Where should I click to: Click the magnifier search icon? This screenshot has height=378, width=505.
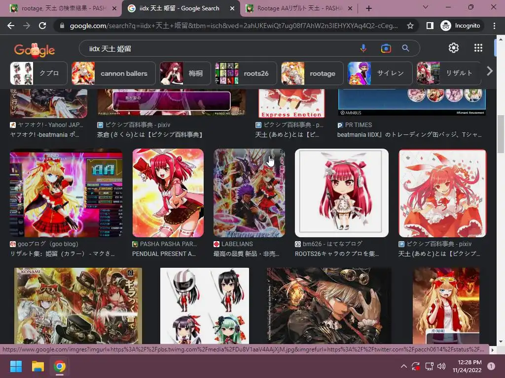pos(405,48)
